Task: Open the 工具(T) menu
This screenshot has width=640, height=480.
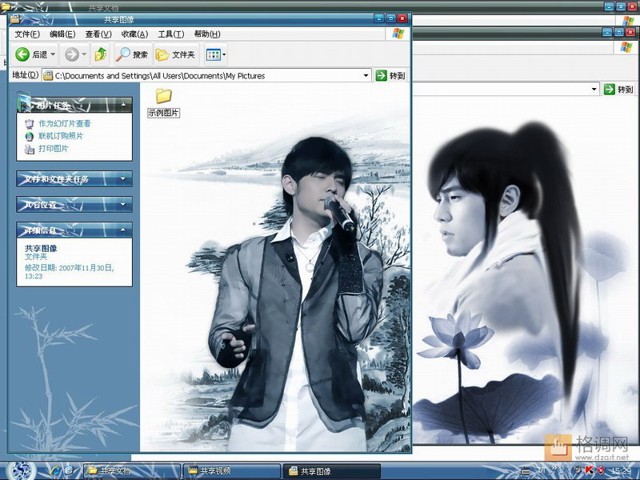Action: (x=171, y=34)
